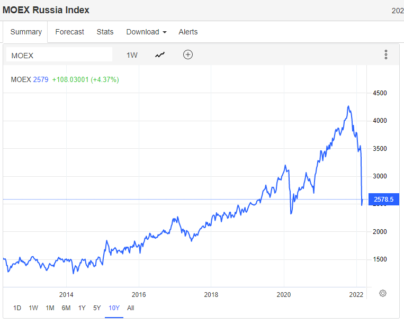Click the 2014 date axis label

click(66, 295)
